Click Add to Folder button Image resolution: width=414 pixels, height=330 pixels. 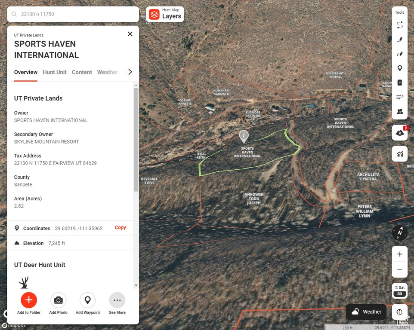[x=29, y=300]
